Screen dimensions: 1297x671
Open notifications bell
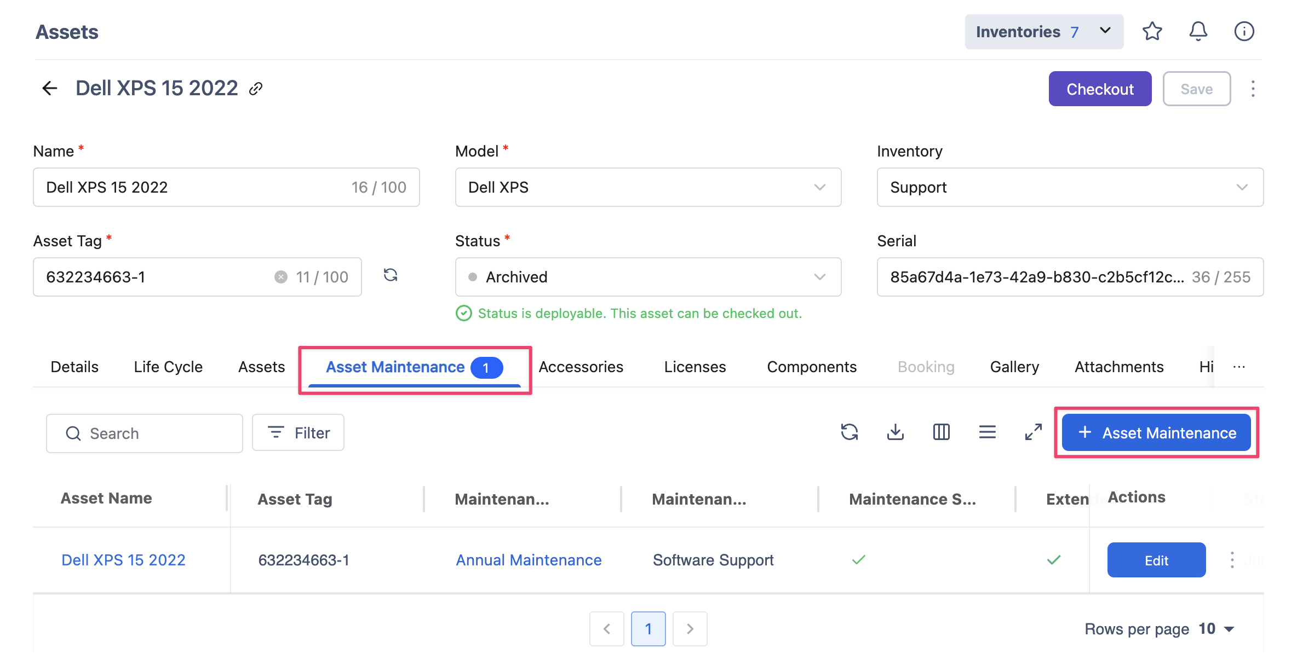[x=1198, y=32]
